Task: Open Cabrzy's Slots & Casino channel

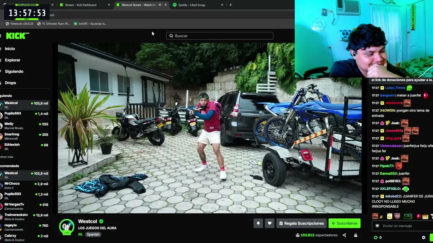Action: point(25,238)
